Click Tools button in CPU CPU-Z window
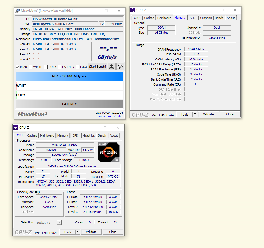The width and height of the screenshot is (264, 248). [x=67, y=232]
